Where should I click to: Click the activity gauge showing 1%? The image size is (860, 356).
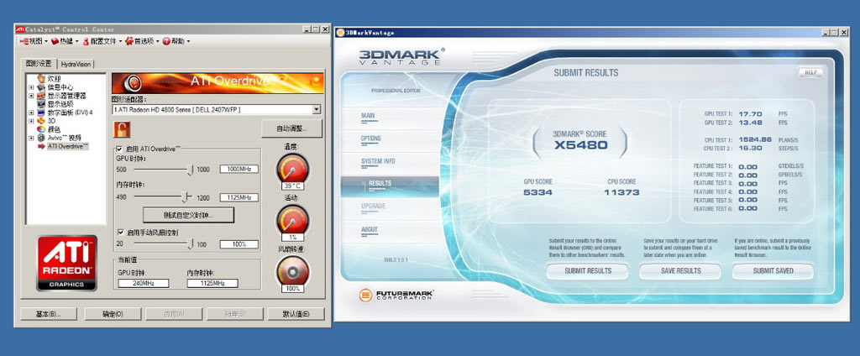292,221
